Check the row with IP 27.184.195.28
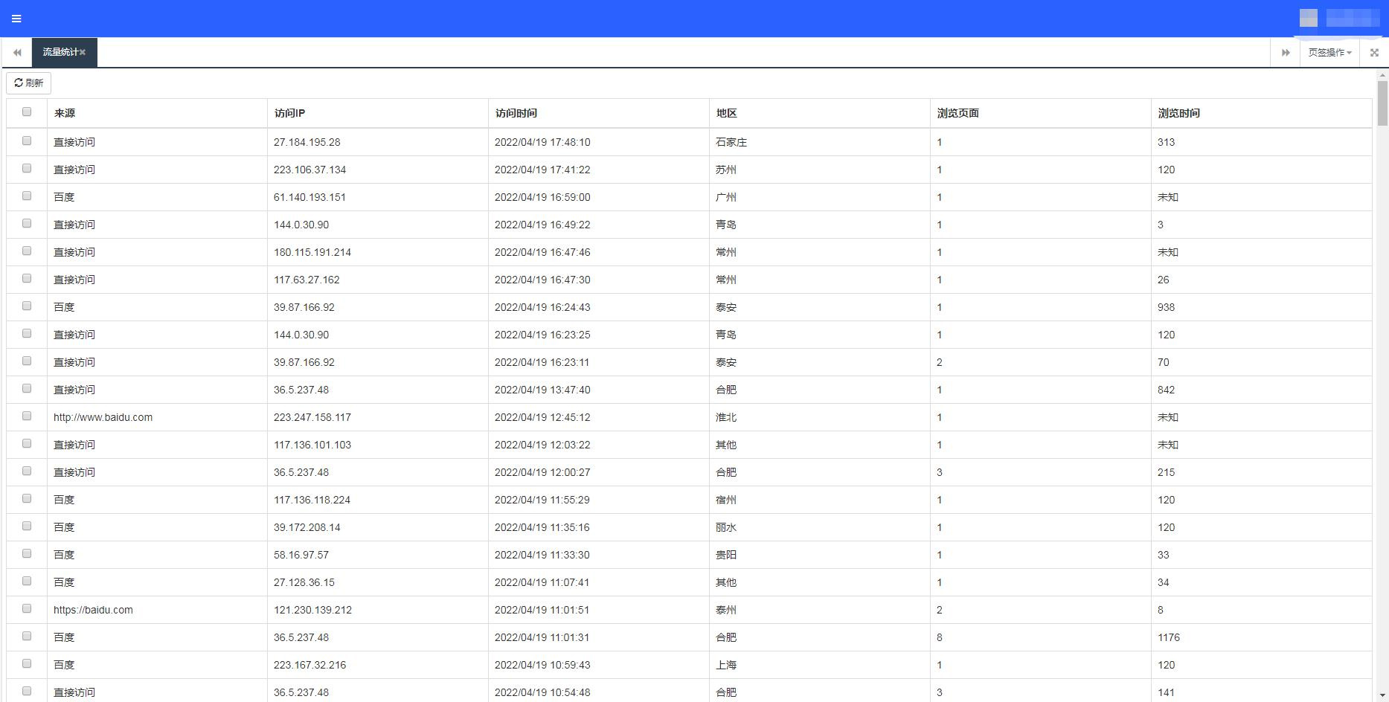The image size is (1389, 702). [27, 141]
